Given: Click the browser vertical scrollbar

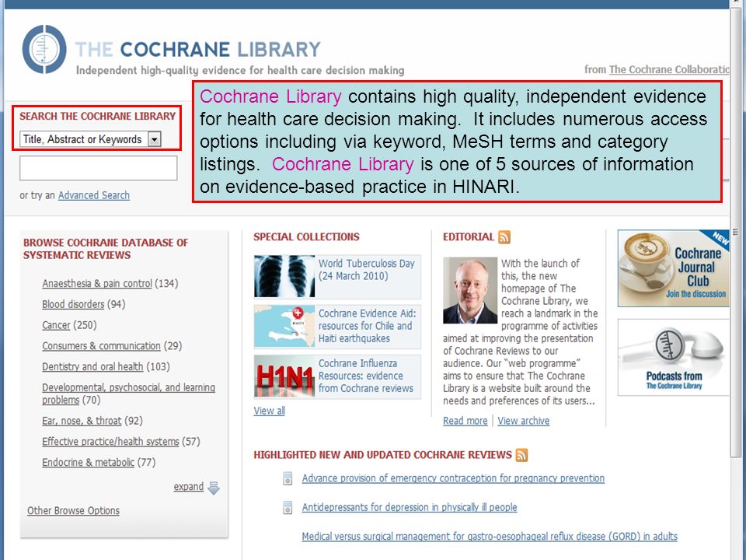Looking at the screenshot, I should tap(736, 233).
